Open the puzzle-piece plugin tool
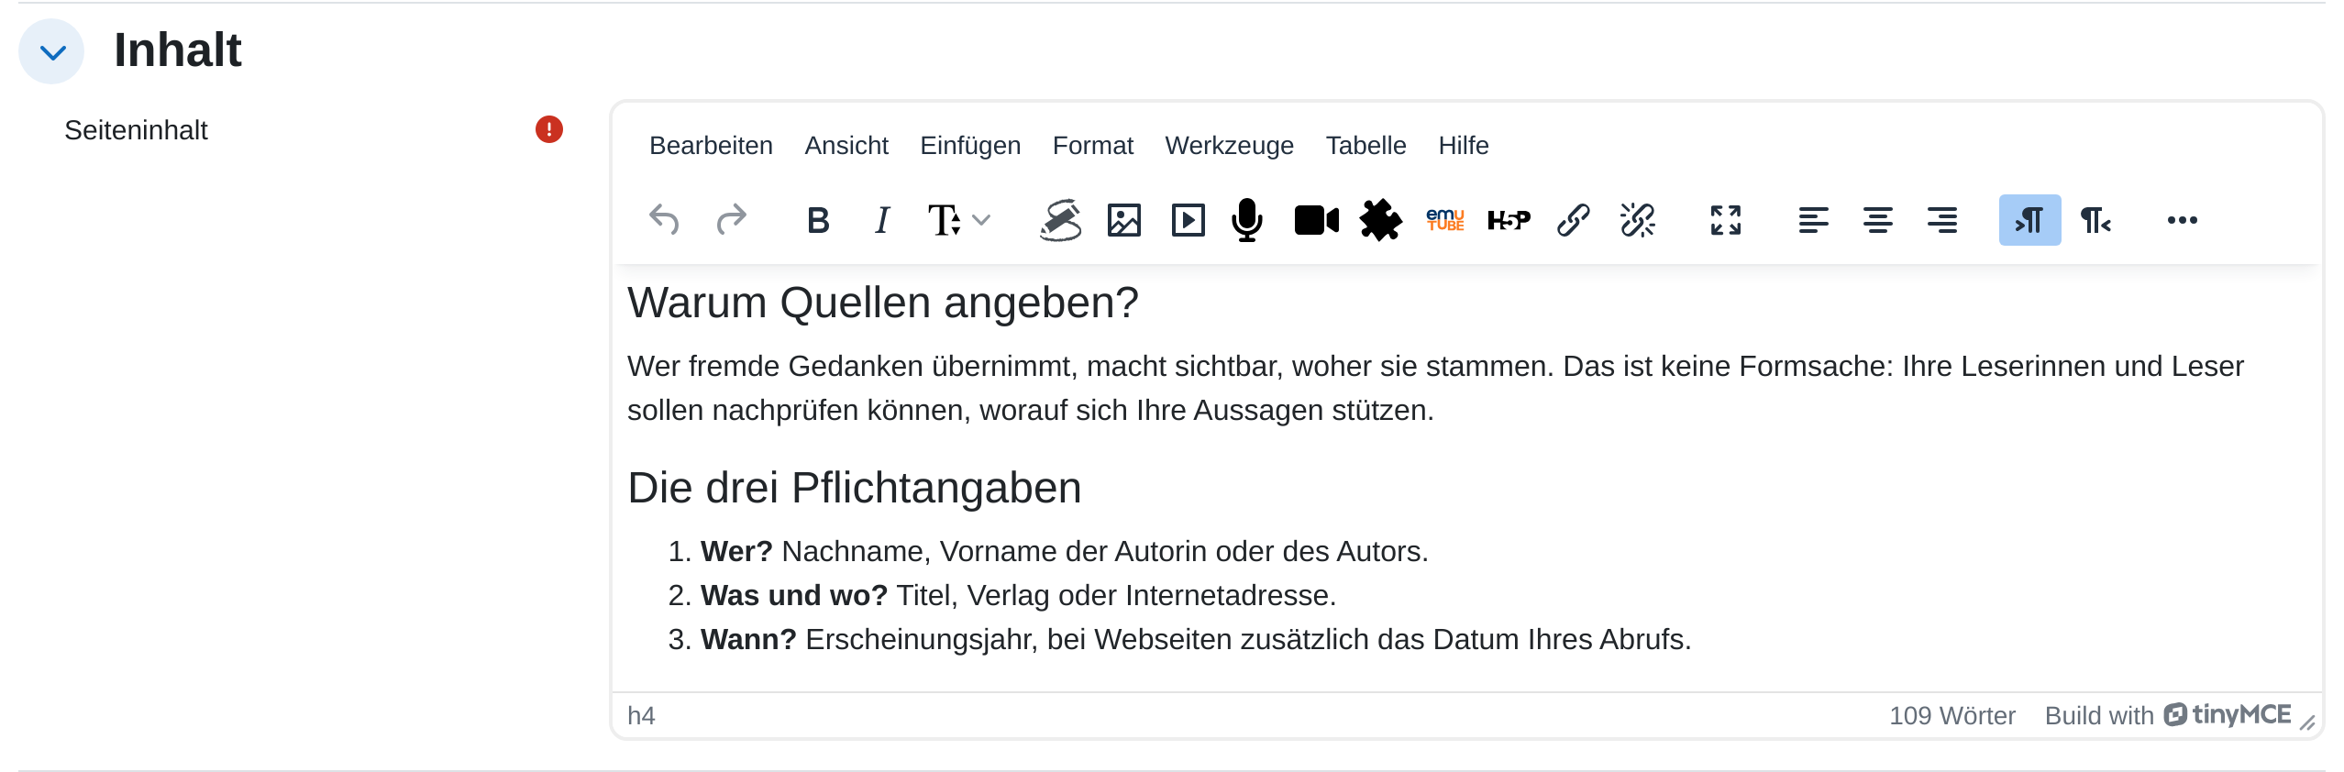Viewport: 2344px width, 772px height. [x=1380, y=220]
